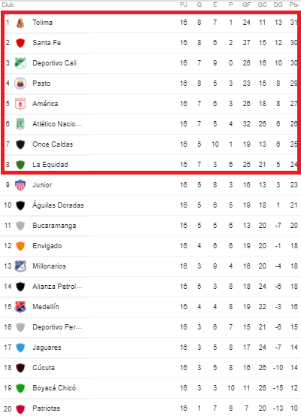Click the Tolima club crest
Screen dimensions: 301x416
click(x=20, y=23)
